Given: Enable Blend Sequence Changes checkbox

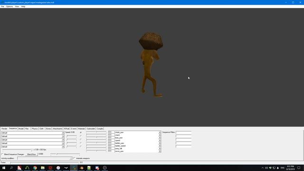Looking at the screenshot, I should (x=2, y=154).
